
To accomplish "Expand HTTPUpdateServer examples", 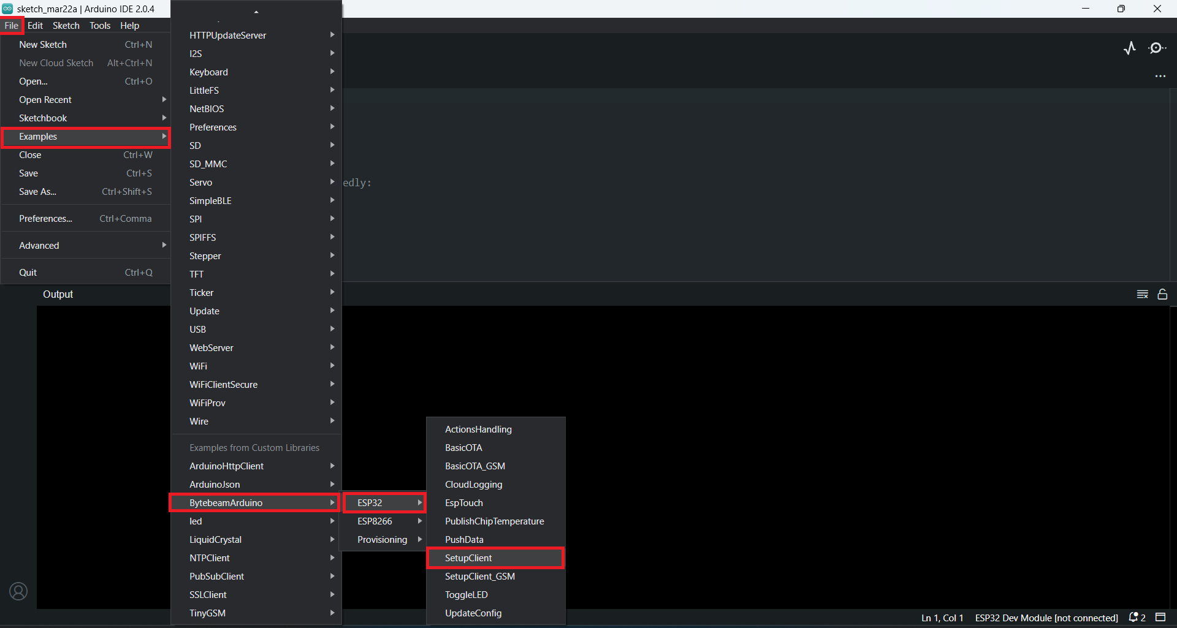I will click(x=256, y=36).
